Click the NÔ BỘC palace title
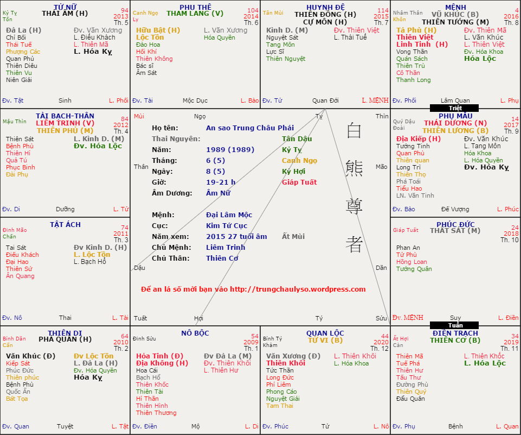 coord(195,333)
